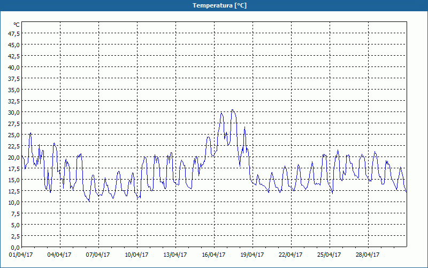The width and height of the screenshot is (428, 268).
Task: Select the 27,5 y-axis value
Action: tap(14, 124)
